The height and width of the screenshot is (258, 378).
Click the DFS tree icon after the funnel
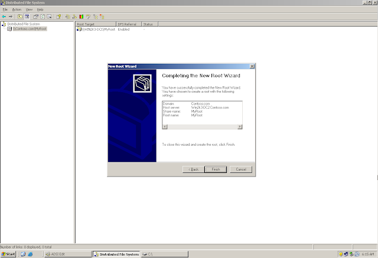tap(95, 17)
